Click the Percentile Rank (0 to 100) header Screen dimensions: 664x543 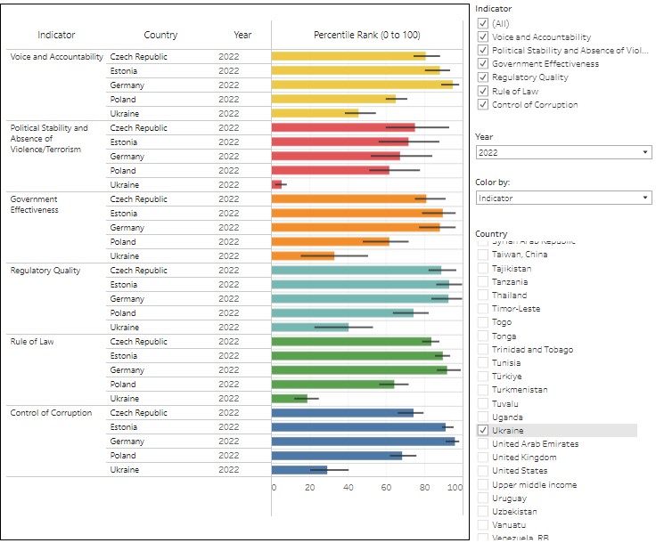tap(366, 35)
